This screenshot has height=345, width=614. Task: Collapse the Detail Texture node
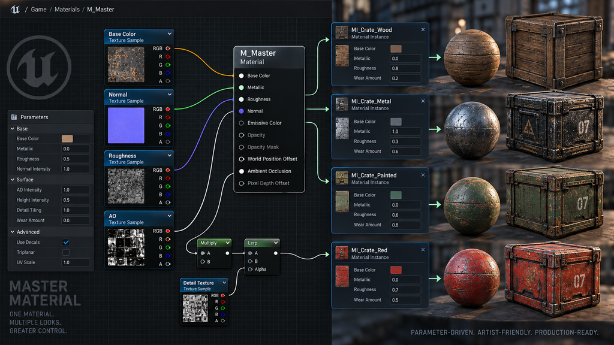coord(224,283)
